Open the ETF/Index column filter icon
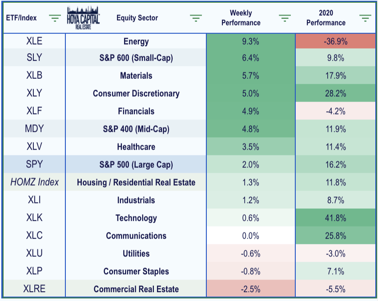This screenshot has width=378, height=301. click(x=55, y=18)
